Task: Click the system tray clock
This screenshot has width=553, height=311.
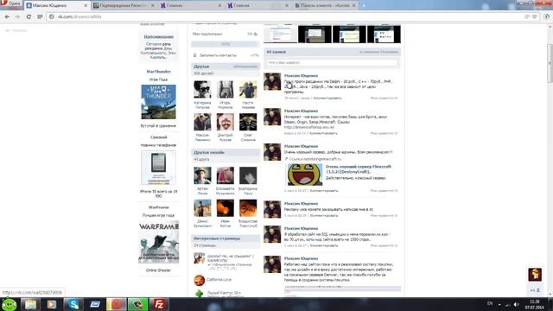Action: point(535,304)
